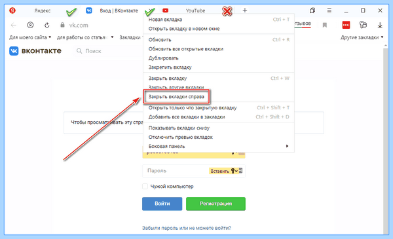393x239 pixels.
Task: Click the Войти button
Action: 162,204
